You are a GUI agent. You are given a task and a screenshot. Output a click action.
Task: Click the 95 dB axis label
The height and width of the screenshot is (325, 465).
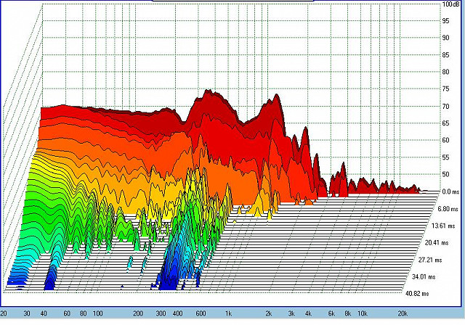pyautogui.click(x=445, y=21)
